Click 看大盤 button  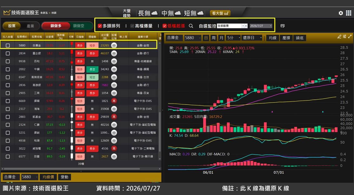[220, 13]
